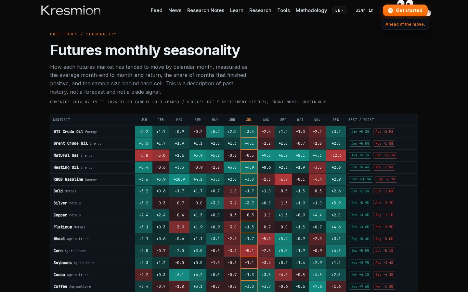Click Coffee November cell +7.6
Screen dimensions: 468x292
317,286
